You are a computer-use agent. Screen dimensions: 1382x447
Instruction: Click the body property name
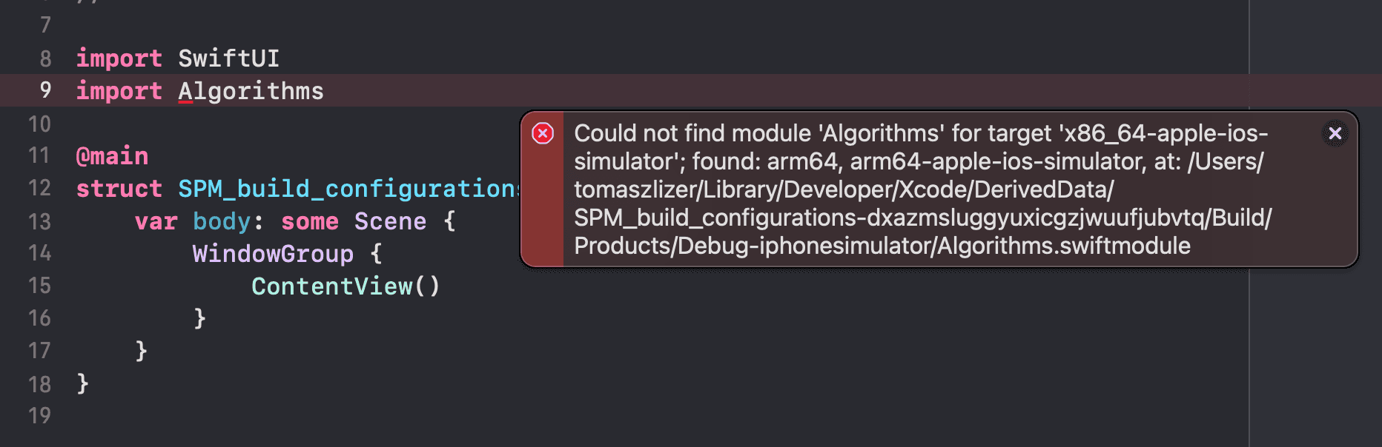[222, 221]
